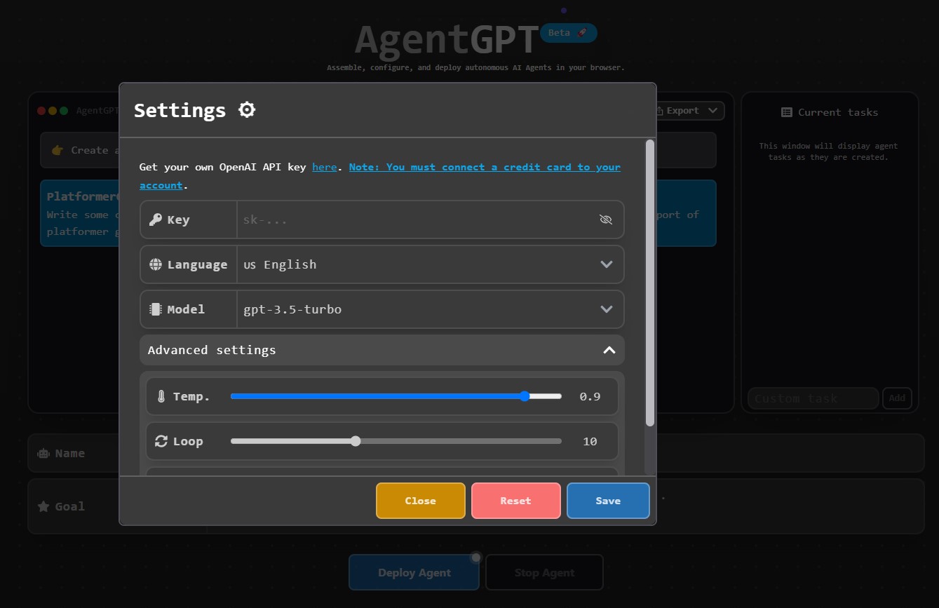
Task: Click the Reset button
Action: pyautogui.click(x=516, y=501)
